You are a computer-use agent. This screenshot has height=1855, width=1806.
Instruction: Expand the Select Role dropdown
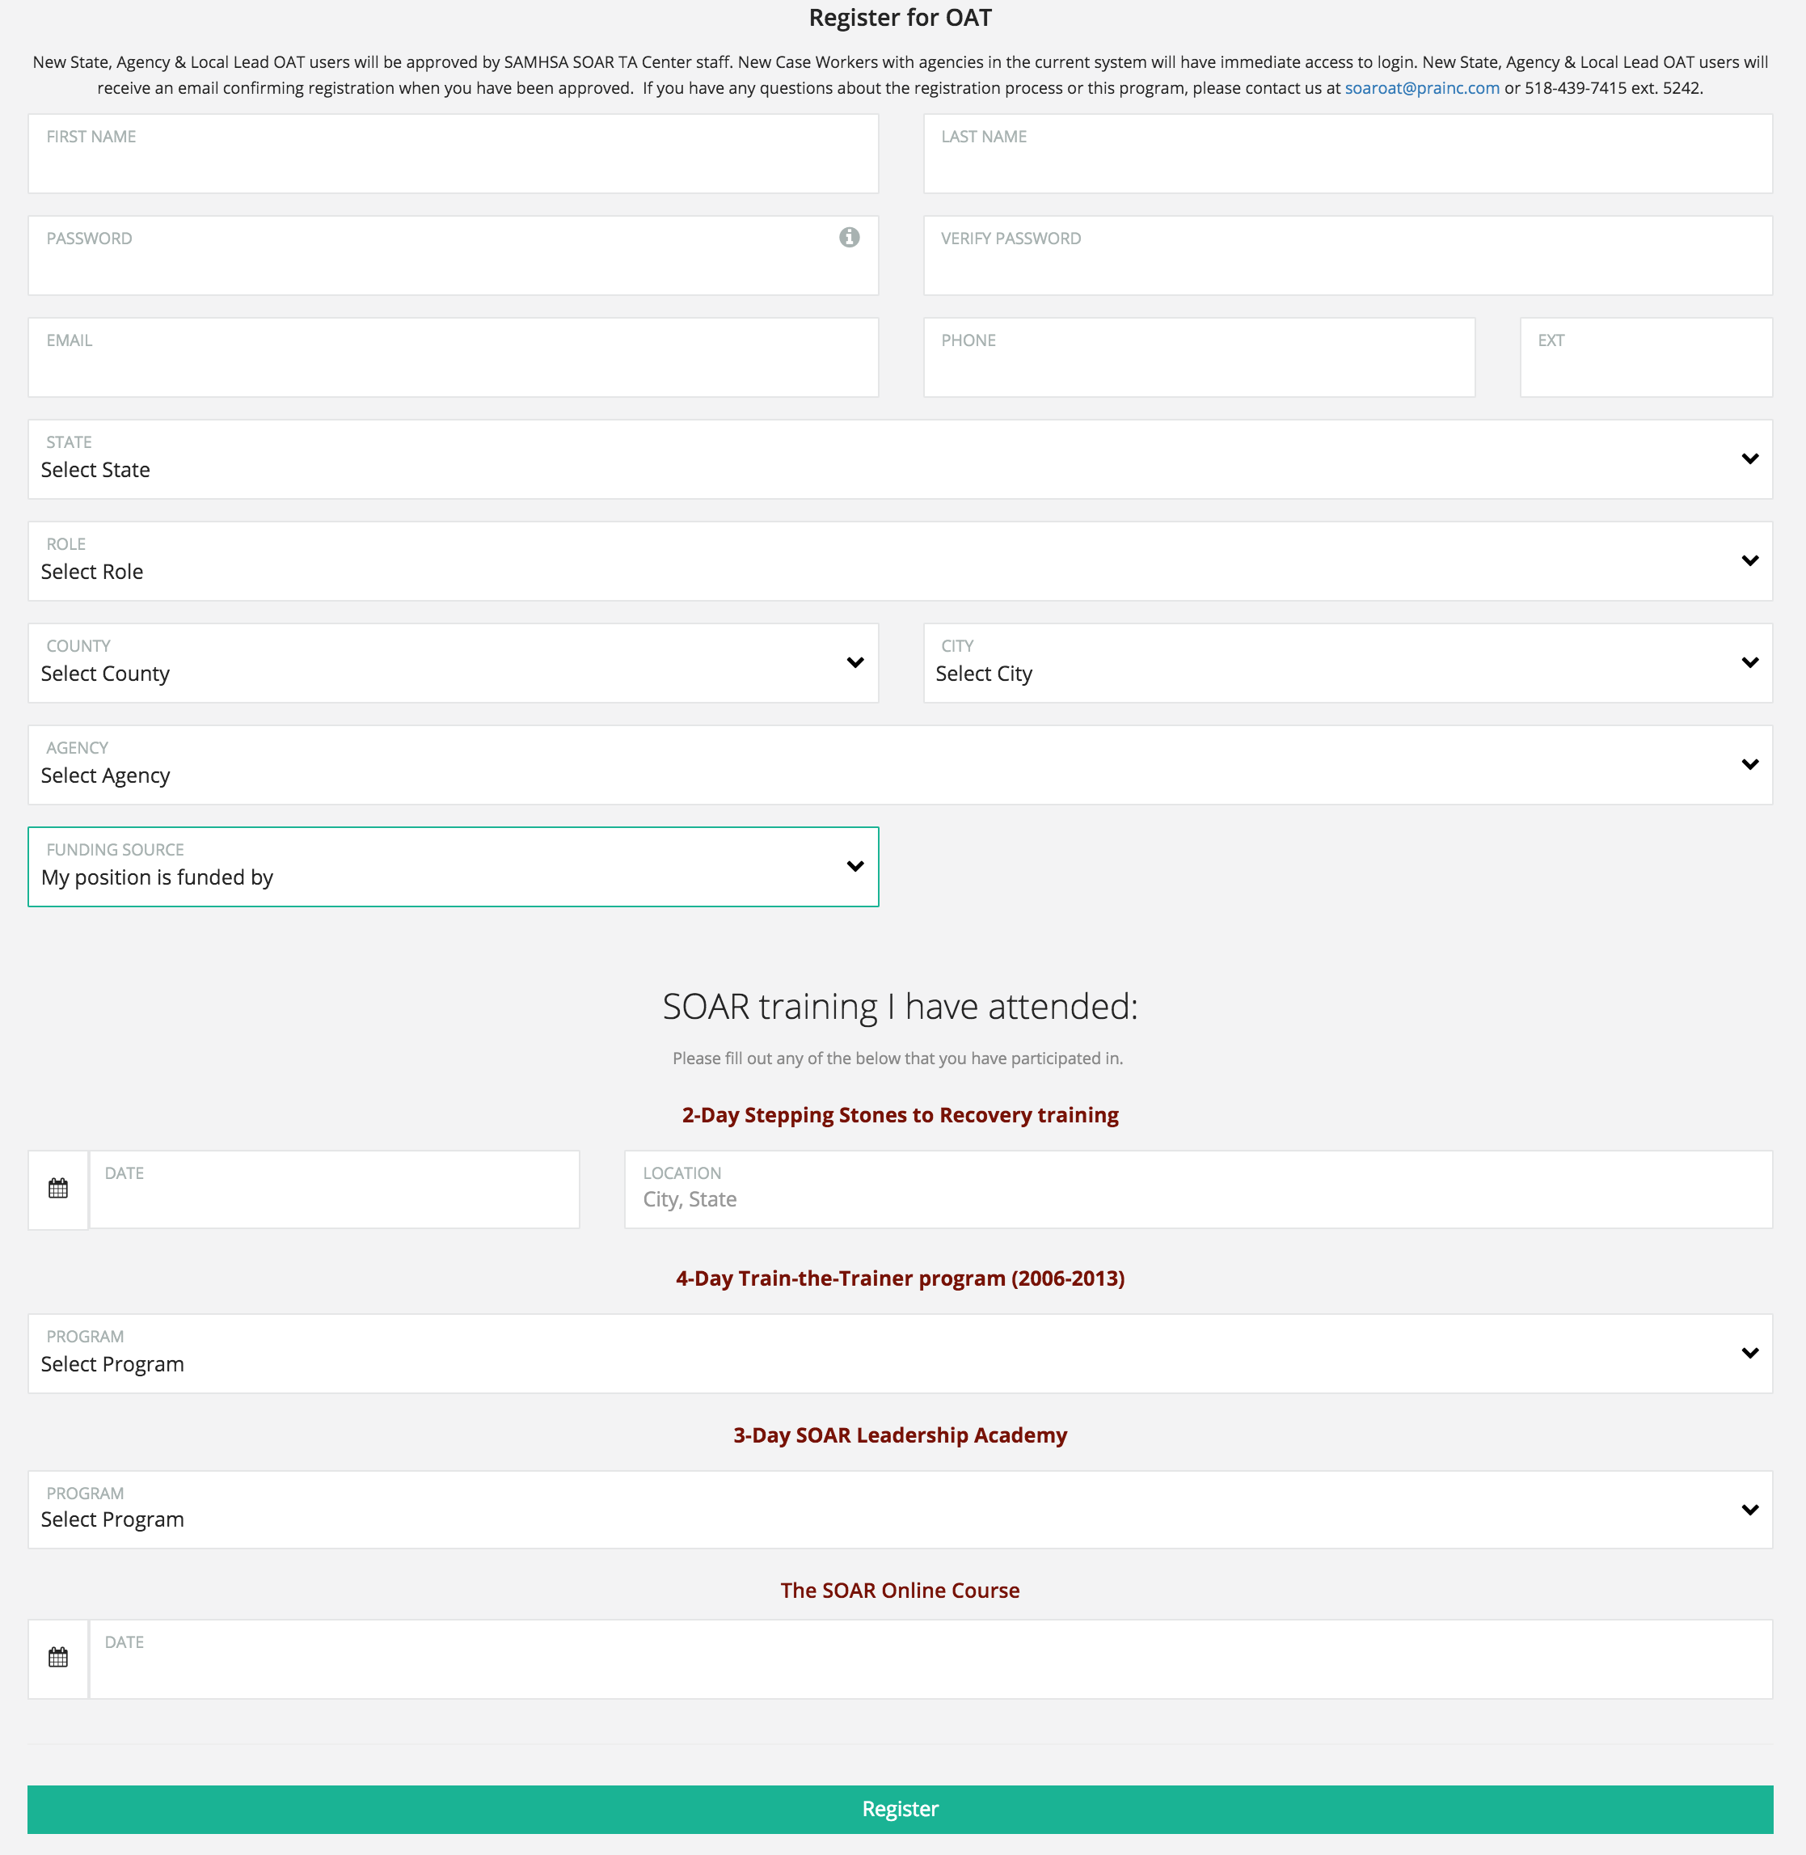(x=899, y=560)
